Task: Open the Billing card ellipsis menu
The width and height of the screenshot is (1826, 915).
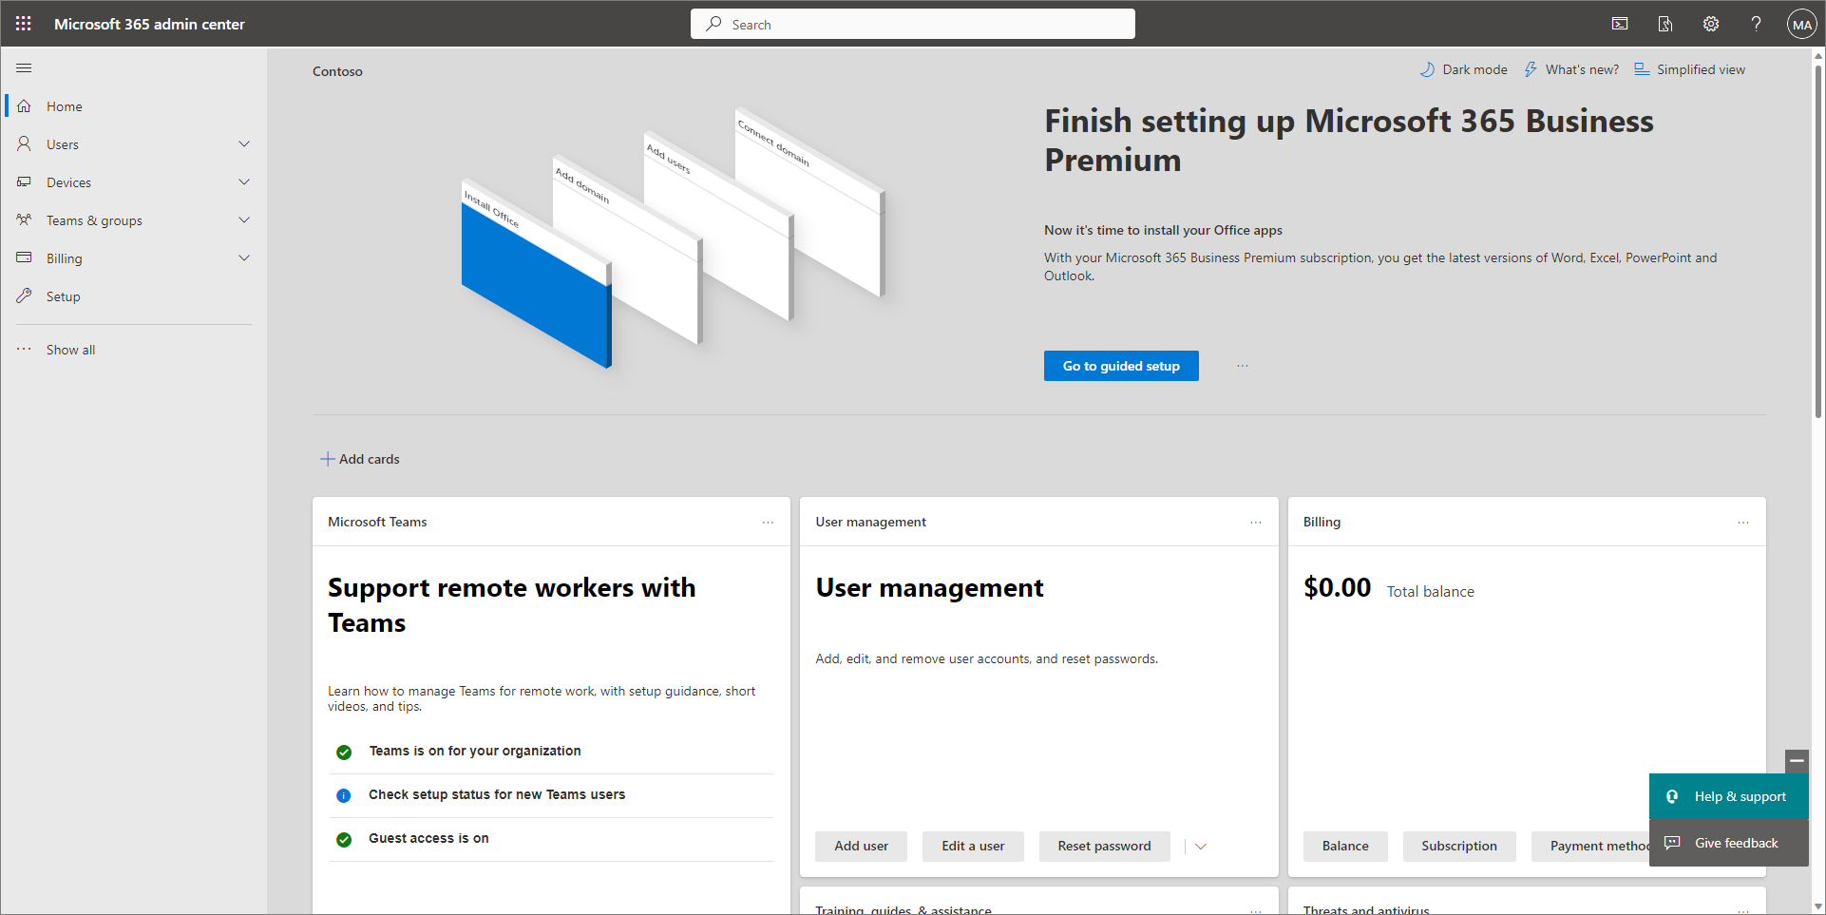Action: coord(1743,523)
